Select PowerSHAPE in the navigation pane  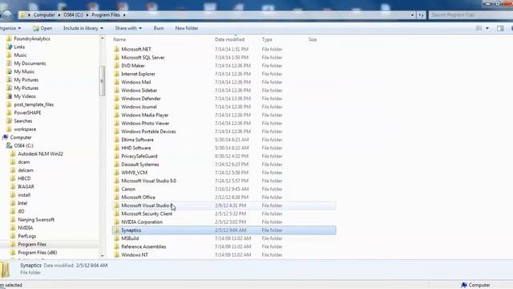[x=27, y=112]
